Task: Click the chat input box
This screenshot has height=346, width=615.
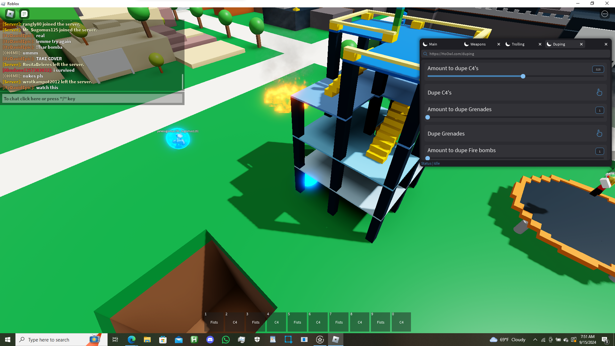Action: point(92,99)
